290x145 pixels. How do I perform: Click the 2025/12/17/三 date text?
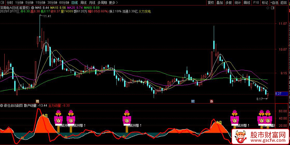[x=10, y=12]
